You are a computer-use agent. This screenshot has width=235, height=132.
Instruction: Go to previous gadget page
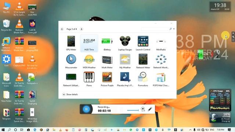62,29
